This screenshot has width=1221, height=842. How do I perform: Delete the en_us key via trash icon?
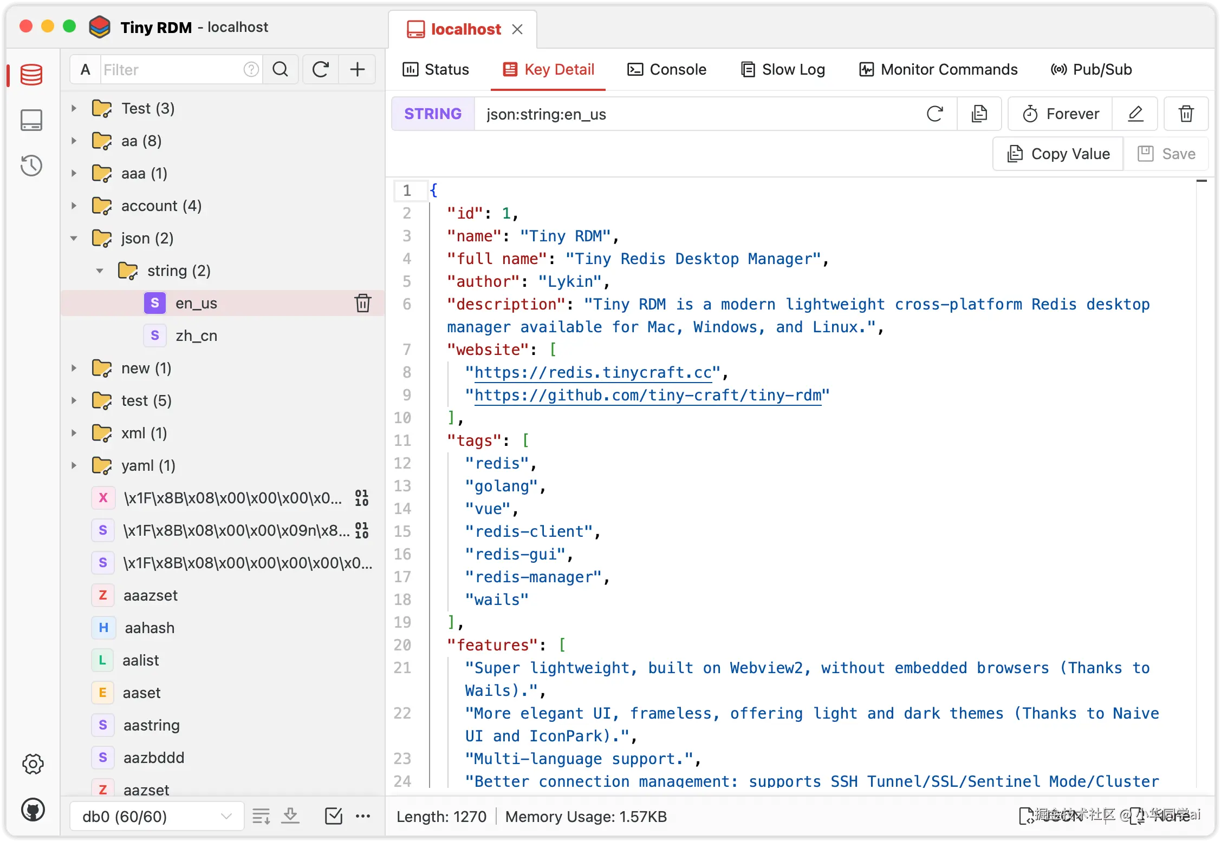pos(362,303)
